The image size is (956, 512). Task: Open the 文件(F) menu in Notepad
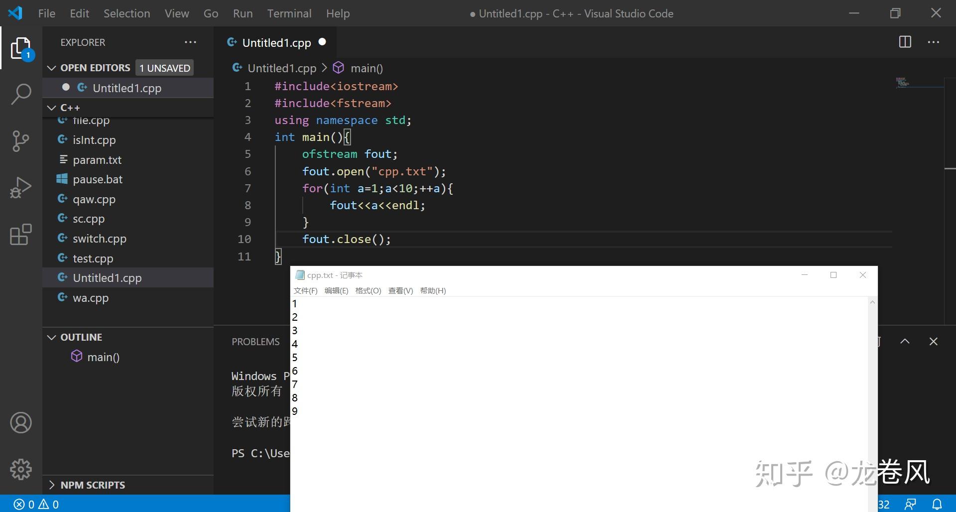pyautogui.click(x=305, y=290)
